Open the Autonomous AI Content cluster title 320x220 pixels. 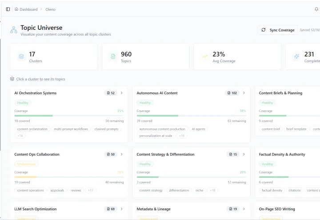(157, 93)
